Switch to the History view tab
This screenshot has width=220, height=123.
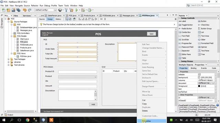pos(58,19)
